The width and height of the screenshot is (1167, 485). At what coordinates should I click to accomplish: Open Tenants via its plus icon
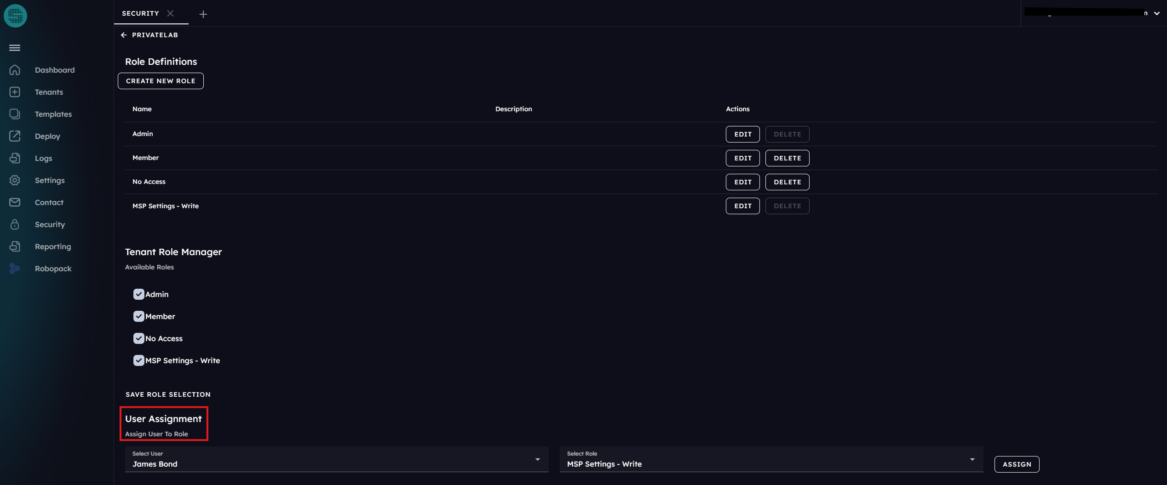point(15,92)
